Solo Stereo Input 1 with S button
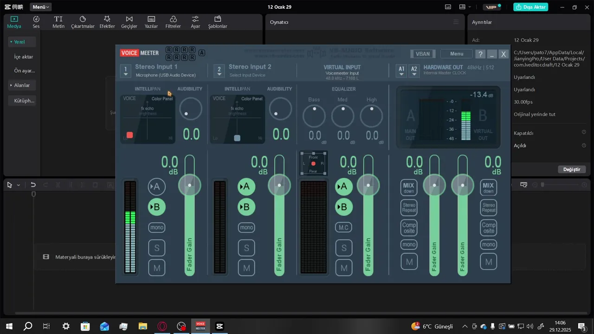Screen dimensions: 594x334 tap(157, 248)
